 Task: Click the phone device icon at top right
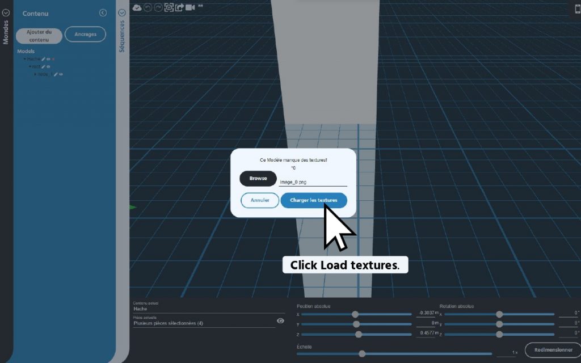click(577, 9)
